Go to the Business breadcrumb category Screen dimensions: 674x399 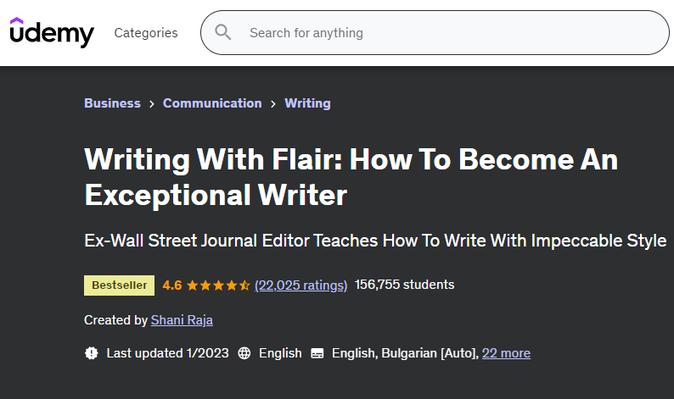click(x=112, y=103)
